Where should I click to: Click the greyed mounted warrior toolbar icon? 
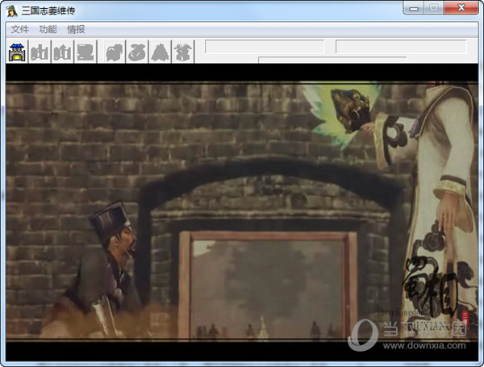183,52
